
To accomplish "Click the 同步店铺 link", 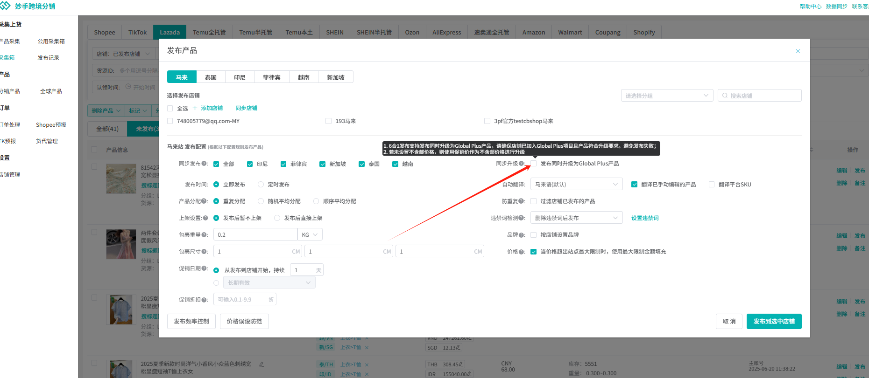I will tap(247, 108).
